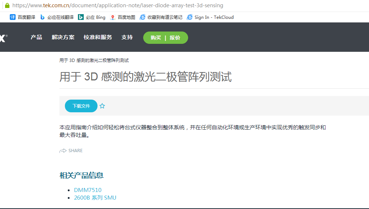
Task: Click the green security lock icon
Action: click(x=7, y=5)
